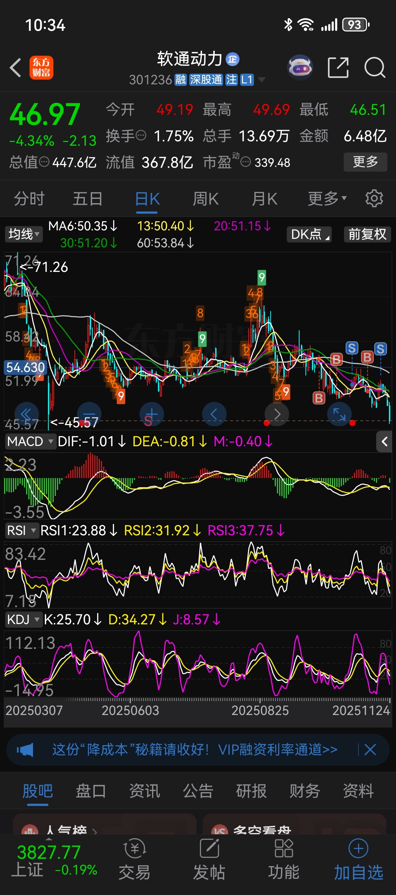Switch to 五日 chart tab
Image resolution: width=396 pixels, height=895 pixels.
click(x=88, y=199)
